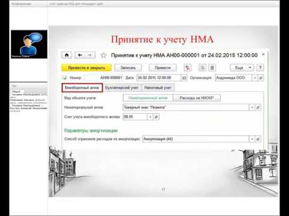
Task: Expand Нематериальный актив dropdown arrow
Action: (x=252, y=107)
